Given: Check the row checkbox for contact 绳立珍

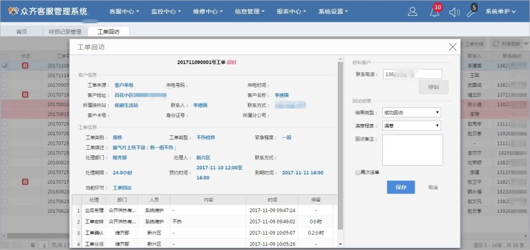Looking at the screenshot, I should (5, 95).
